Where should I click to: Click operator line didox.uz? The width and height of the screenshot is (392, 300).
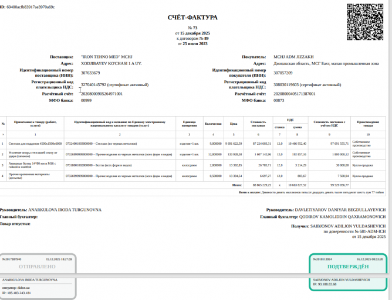point(16,288)
